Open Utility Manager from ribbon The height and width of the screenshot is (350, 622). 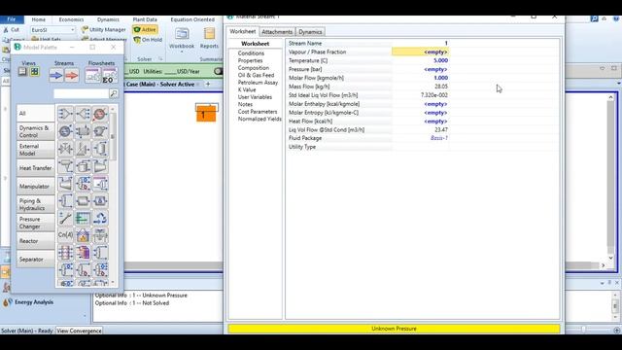click(104, 29)
